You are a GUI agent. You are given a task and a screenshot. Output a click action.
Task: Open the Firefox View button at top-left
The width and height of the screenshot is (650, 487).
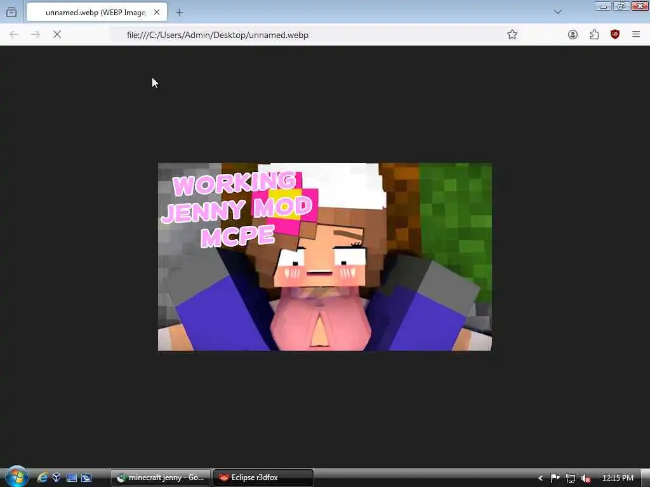click(11, 12)
